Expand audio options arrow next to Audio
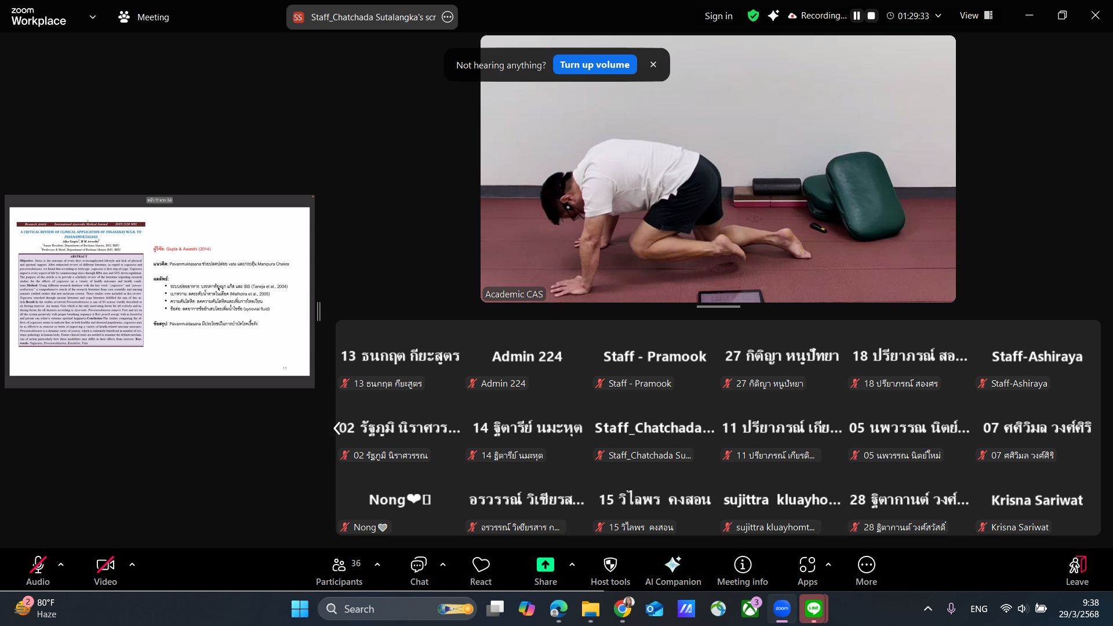The width and height of the screenshot is (1113, 626). pyautogui.click(x=61, y=564)
